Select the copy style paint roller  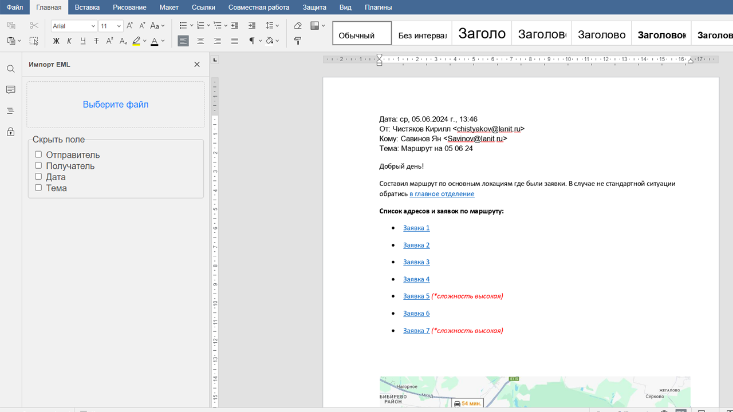click(297, 41)
